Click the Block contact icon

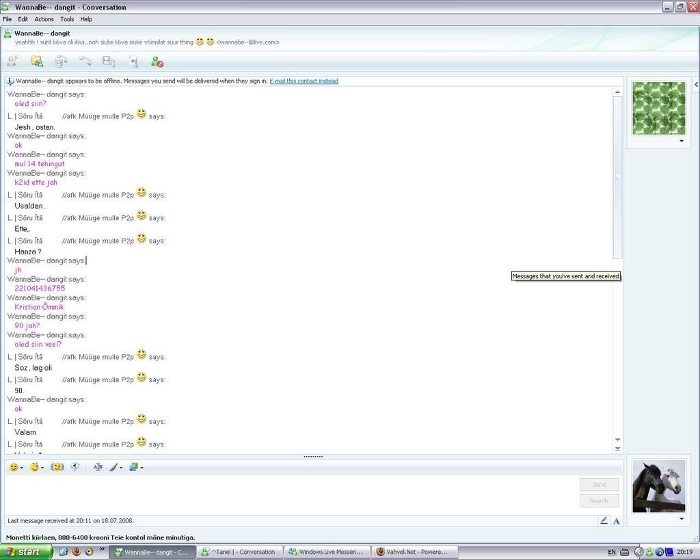[x=157, y=62]
